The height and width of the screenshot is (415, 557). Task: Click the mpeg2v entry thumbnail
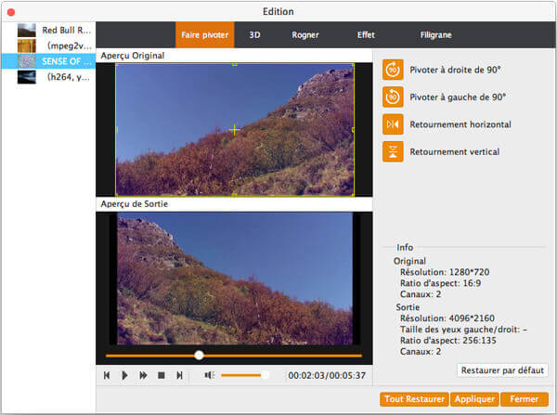click(27, 45)
